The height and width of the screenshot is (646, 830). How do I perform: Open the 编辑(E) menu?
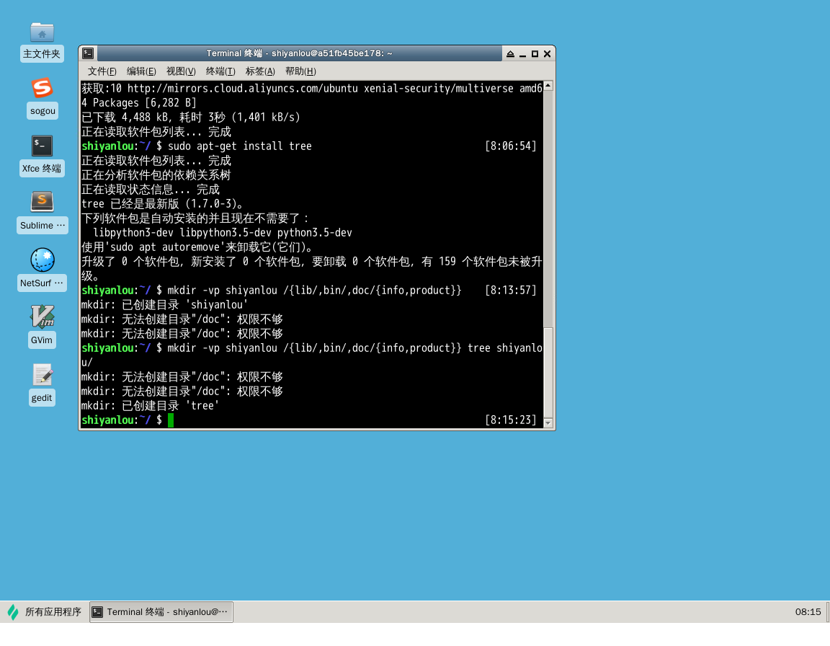pyautogui.click(x=141, y=71)
